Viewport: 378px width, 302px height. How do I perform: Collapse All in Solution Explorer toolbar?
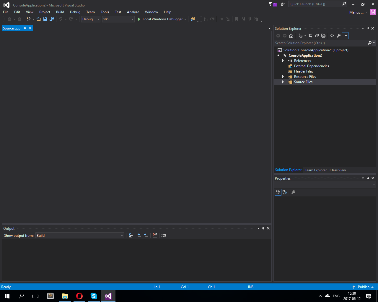[x=317, y=36]
